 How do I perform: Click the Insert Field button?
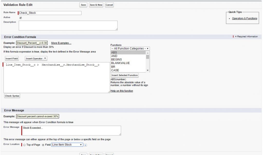click(12, 59)
